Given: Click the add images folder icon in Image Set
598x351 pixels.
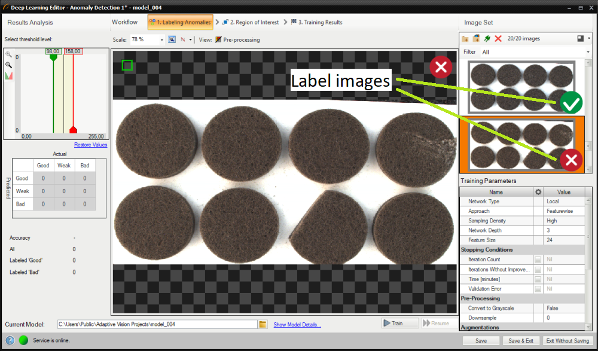Looking at the screenshot, I should pos(465,39).
